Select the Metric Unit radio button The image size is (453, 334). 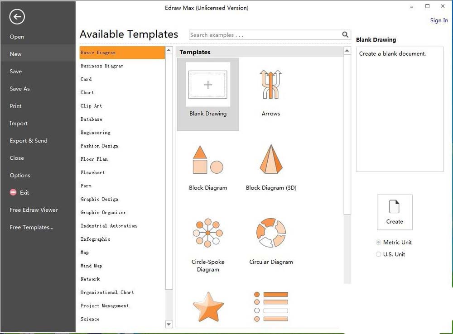(378, 242)
